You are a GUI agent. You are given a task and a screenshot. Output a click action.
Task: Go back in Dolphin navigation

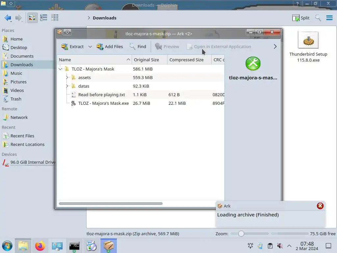8,18
